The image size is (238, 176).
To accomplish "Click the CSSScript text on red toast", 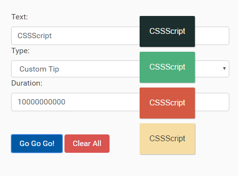I will (x=167, y=103).
